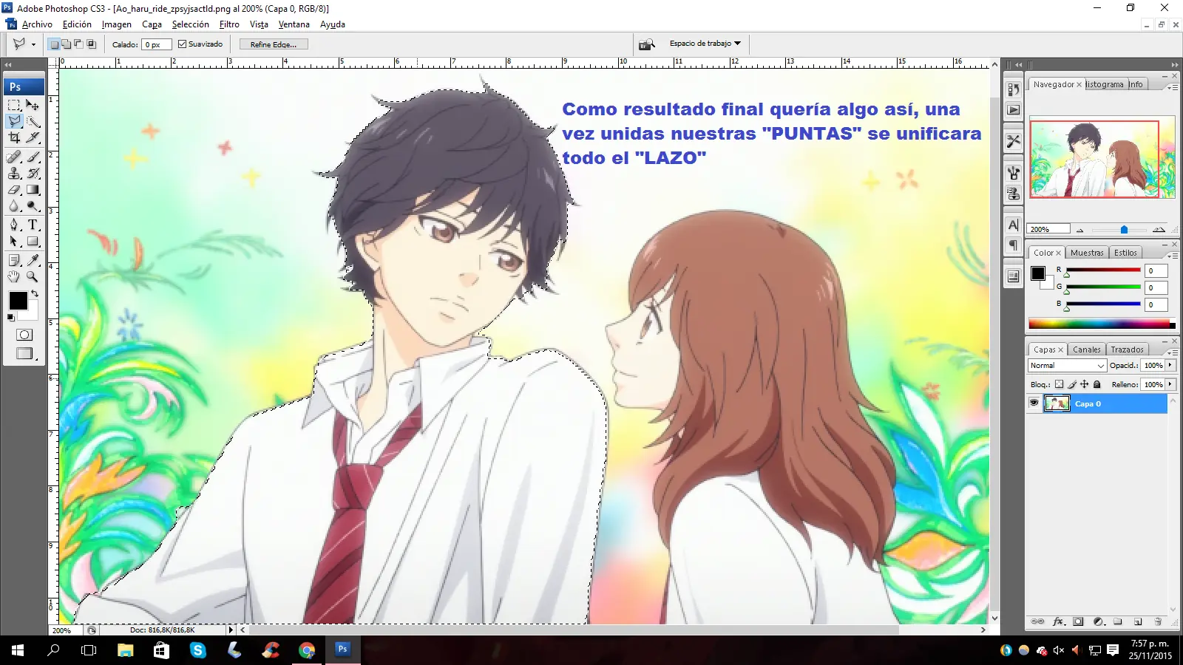The width and height of the screenshot is (1183, 665).
Task: Select the Eyedropper tool
Action: [33, 260]
